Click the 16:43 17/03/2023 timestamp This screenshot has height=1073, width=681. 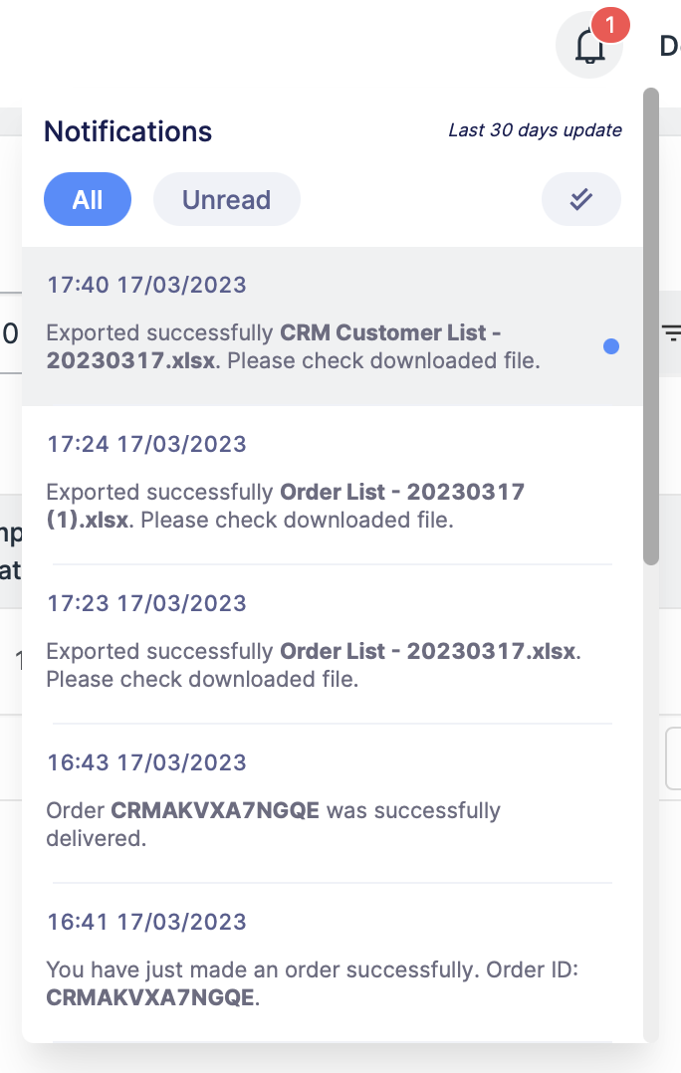tap(146, 762)
